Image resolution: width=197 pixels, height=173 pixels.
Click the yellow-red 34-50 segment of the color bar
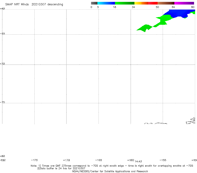coord(146,3)
